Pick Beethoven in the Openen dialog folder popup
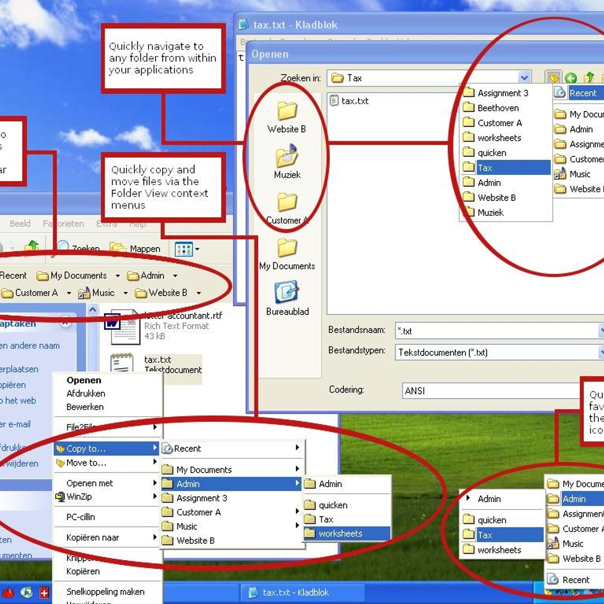The width and height of the screenshot is (604, 604). point(506,108)
